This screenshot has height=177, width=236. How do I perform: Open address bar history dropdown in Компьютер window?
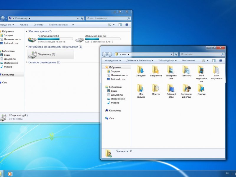(x=78, y=18)
